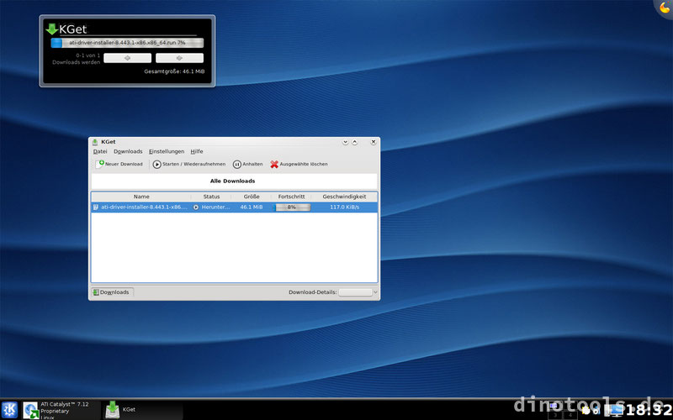This screenshot has height=420, width=673.
Task: Sort by the Geschwindigkeit column header
Action: click(x=344, y=197)
